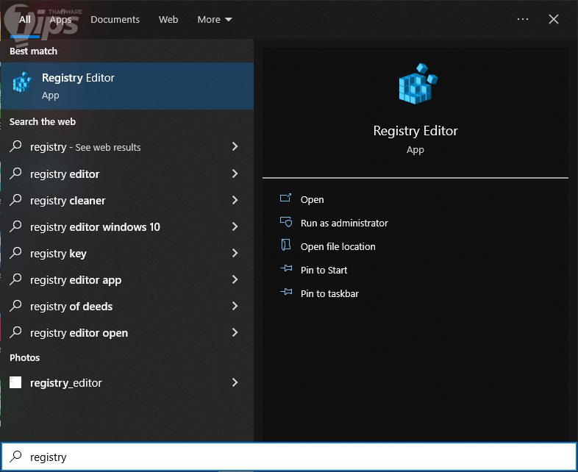578x472 pixels.
Task: Click into the search box containing 'registry'
Action: [x=289, y=457]
